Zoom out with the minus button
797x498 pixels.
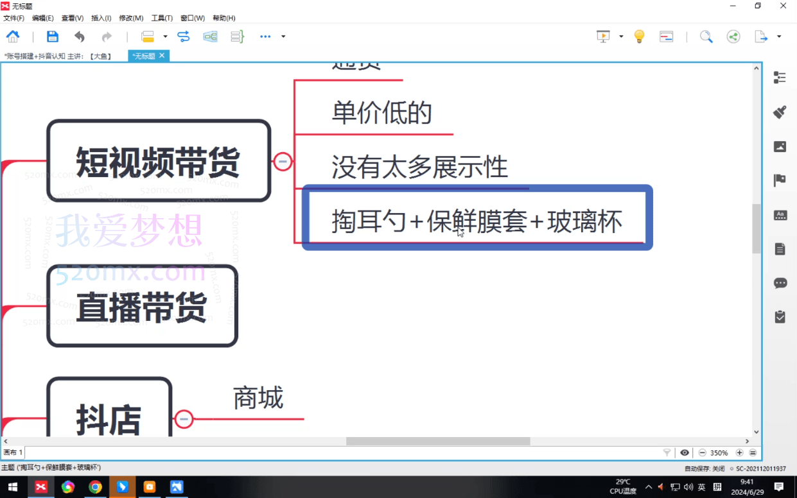pos(703,452)
